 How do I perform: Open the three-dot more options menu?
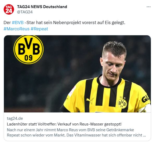148,7
